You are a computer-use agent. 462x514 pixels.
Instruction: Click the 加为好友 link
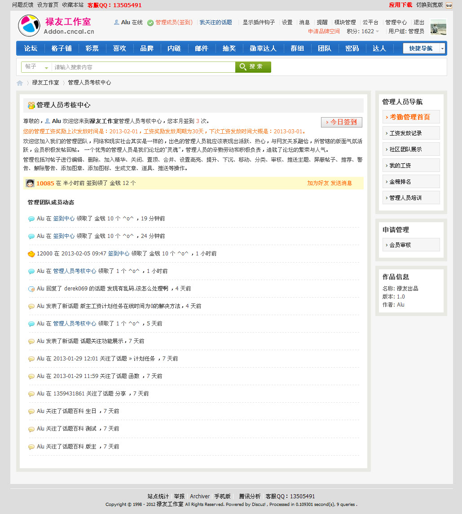[318, 183]
